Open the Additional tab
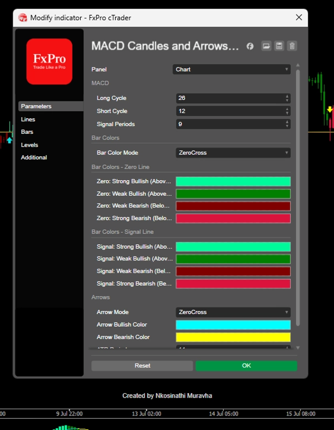Image resolution: width=334 pixels, height=430 pixels. coord(33,157)
